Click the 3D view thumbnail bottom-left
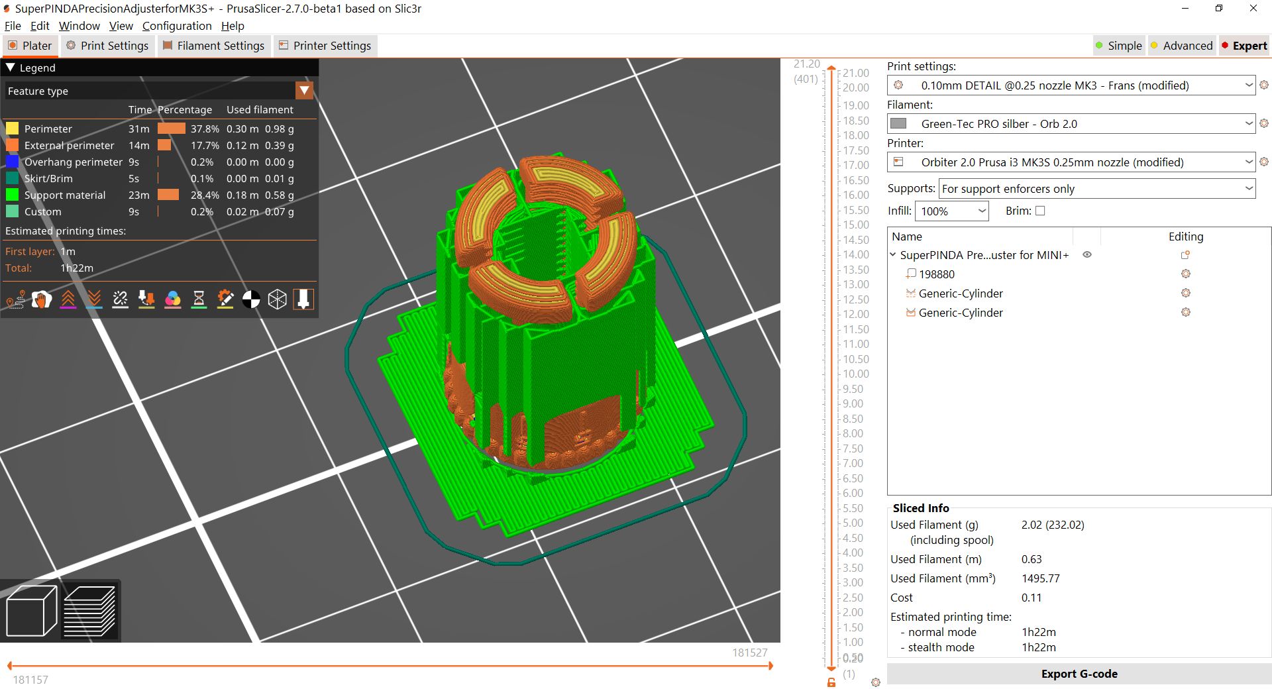This screenshot has width=1272, height=689. point(30,609)
